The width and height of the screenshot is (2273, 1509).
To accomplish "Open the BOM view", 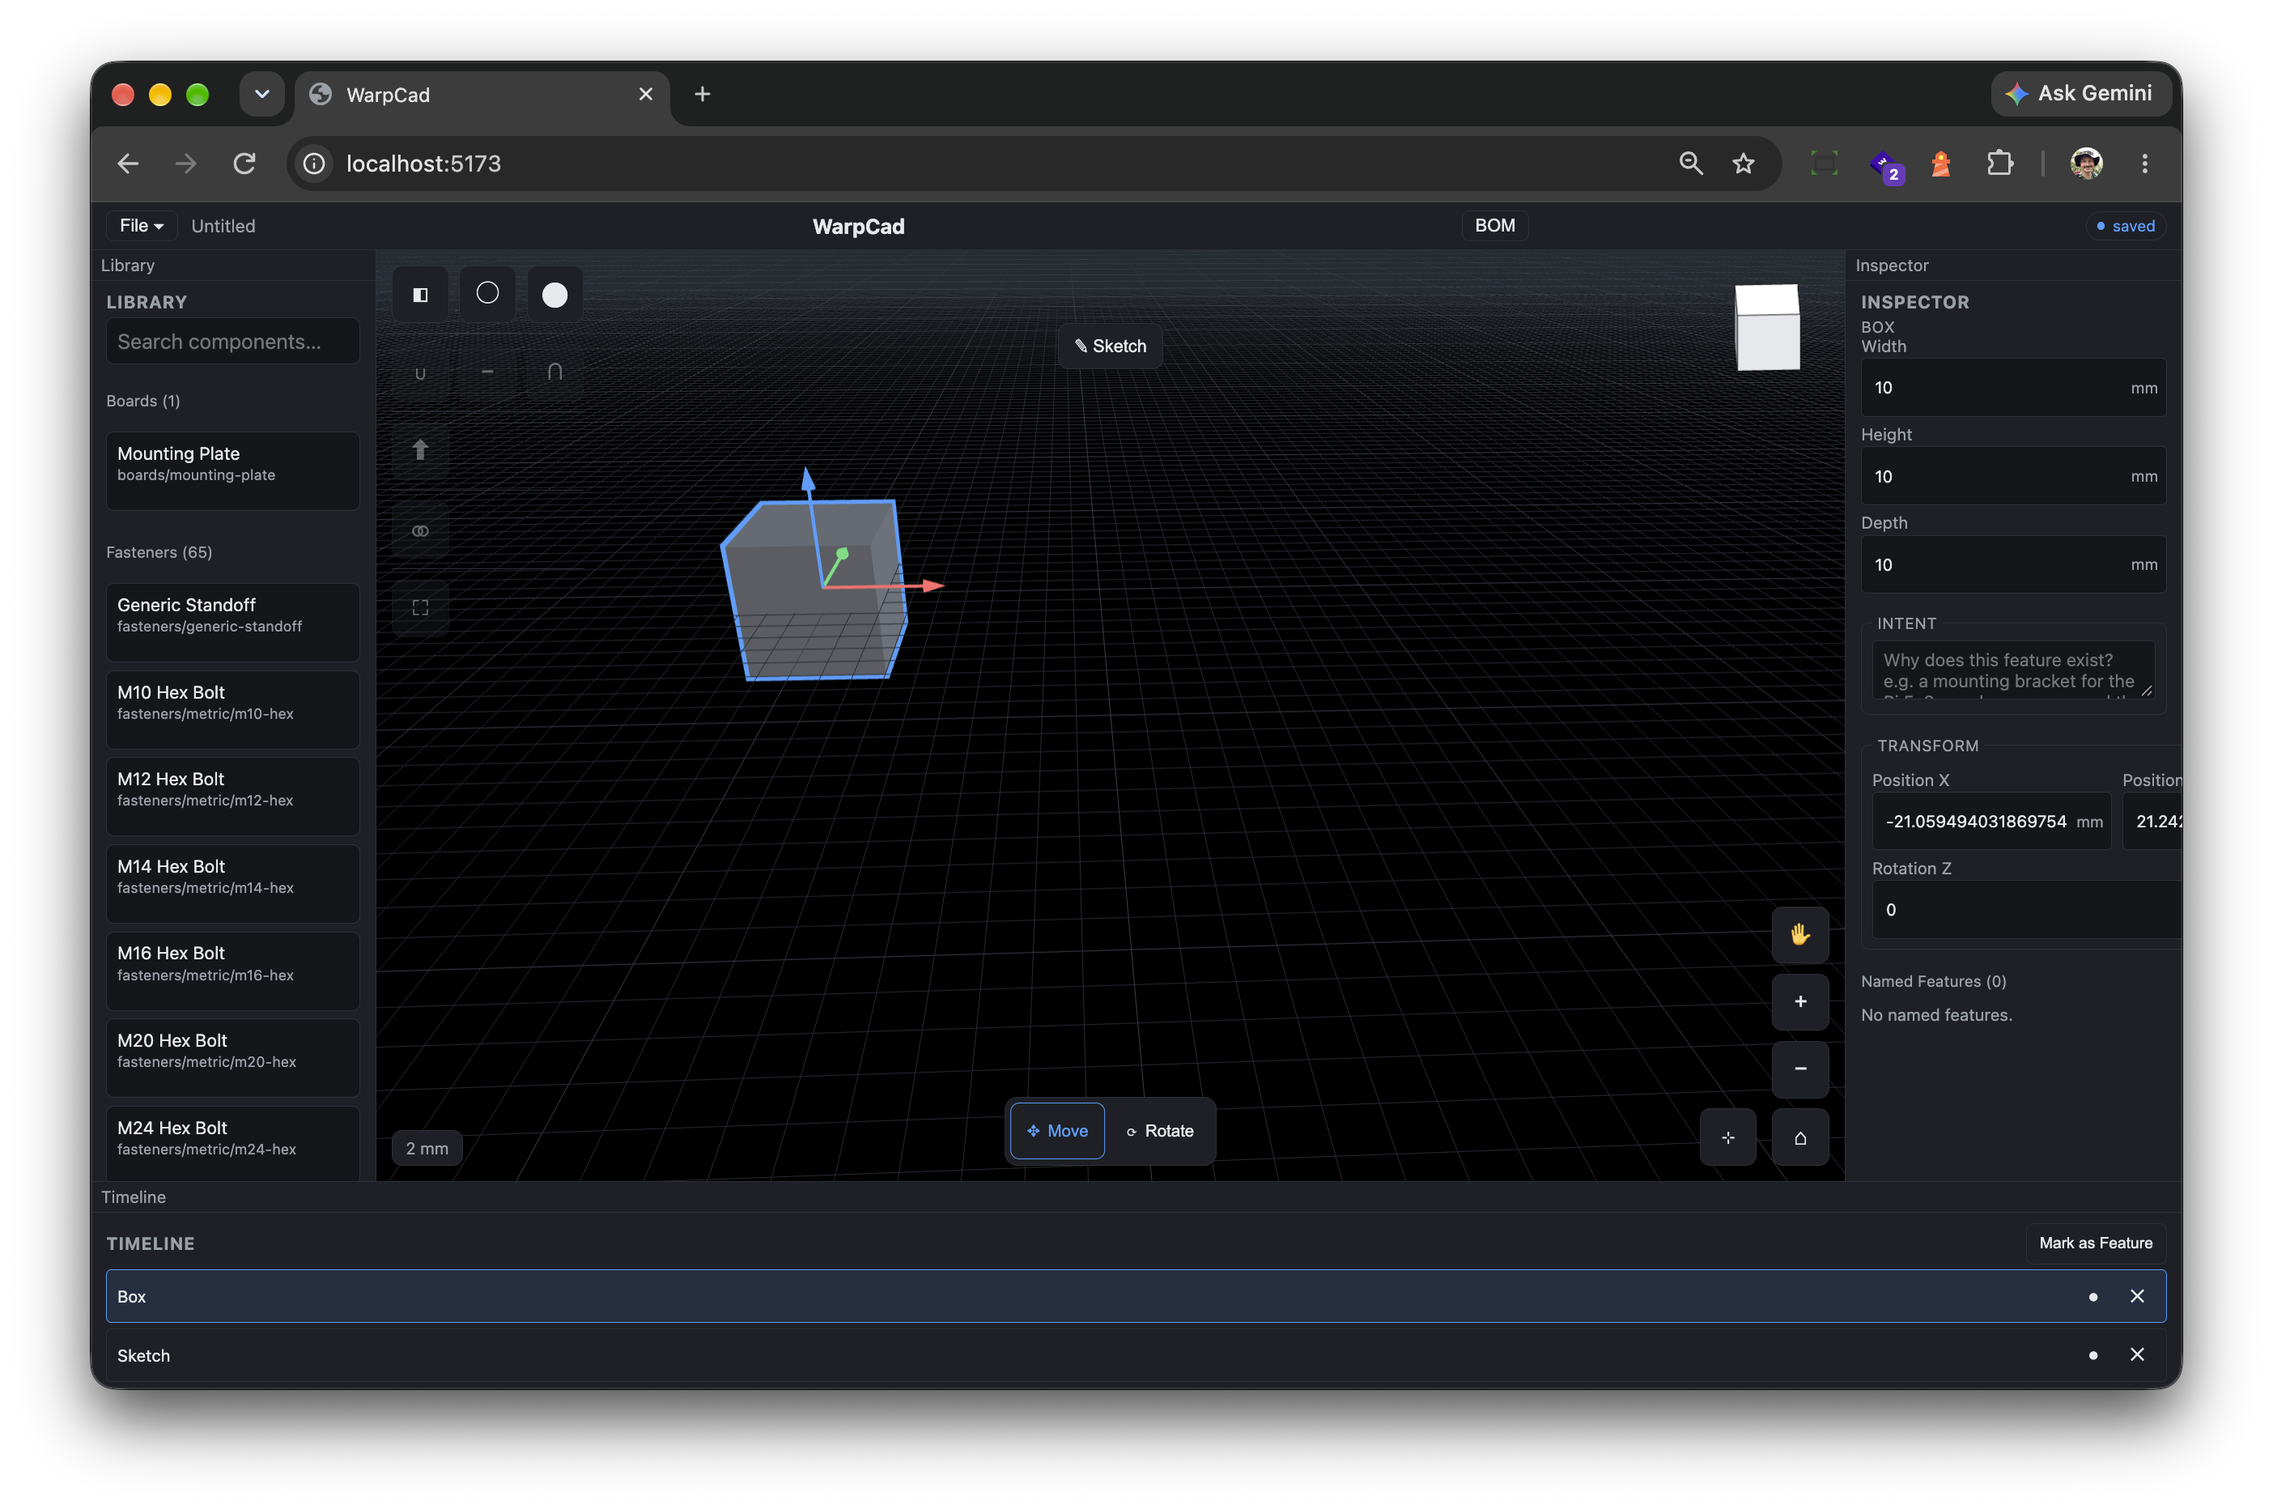I will (x=1494, y=225).
